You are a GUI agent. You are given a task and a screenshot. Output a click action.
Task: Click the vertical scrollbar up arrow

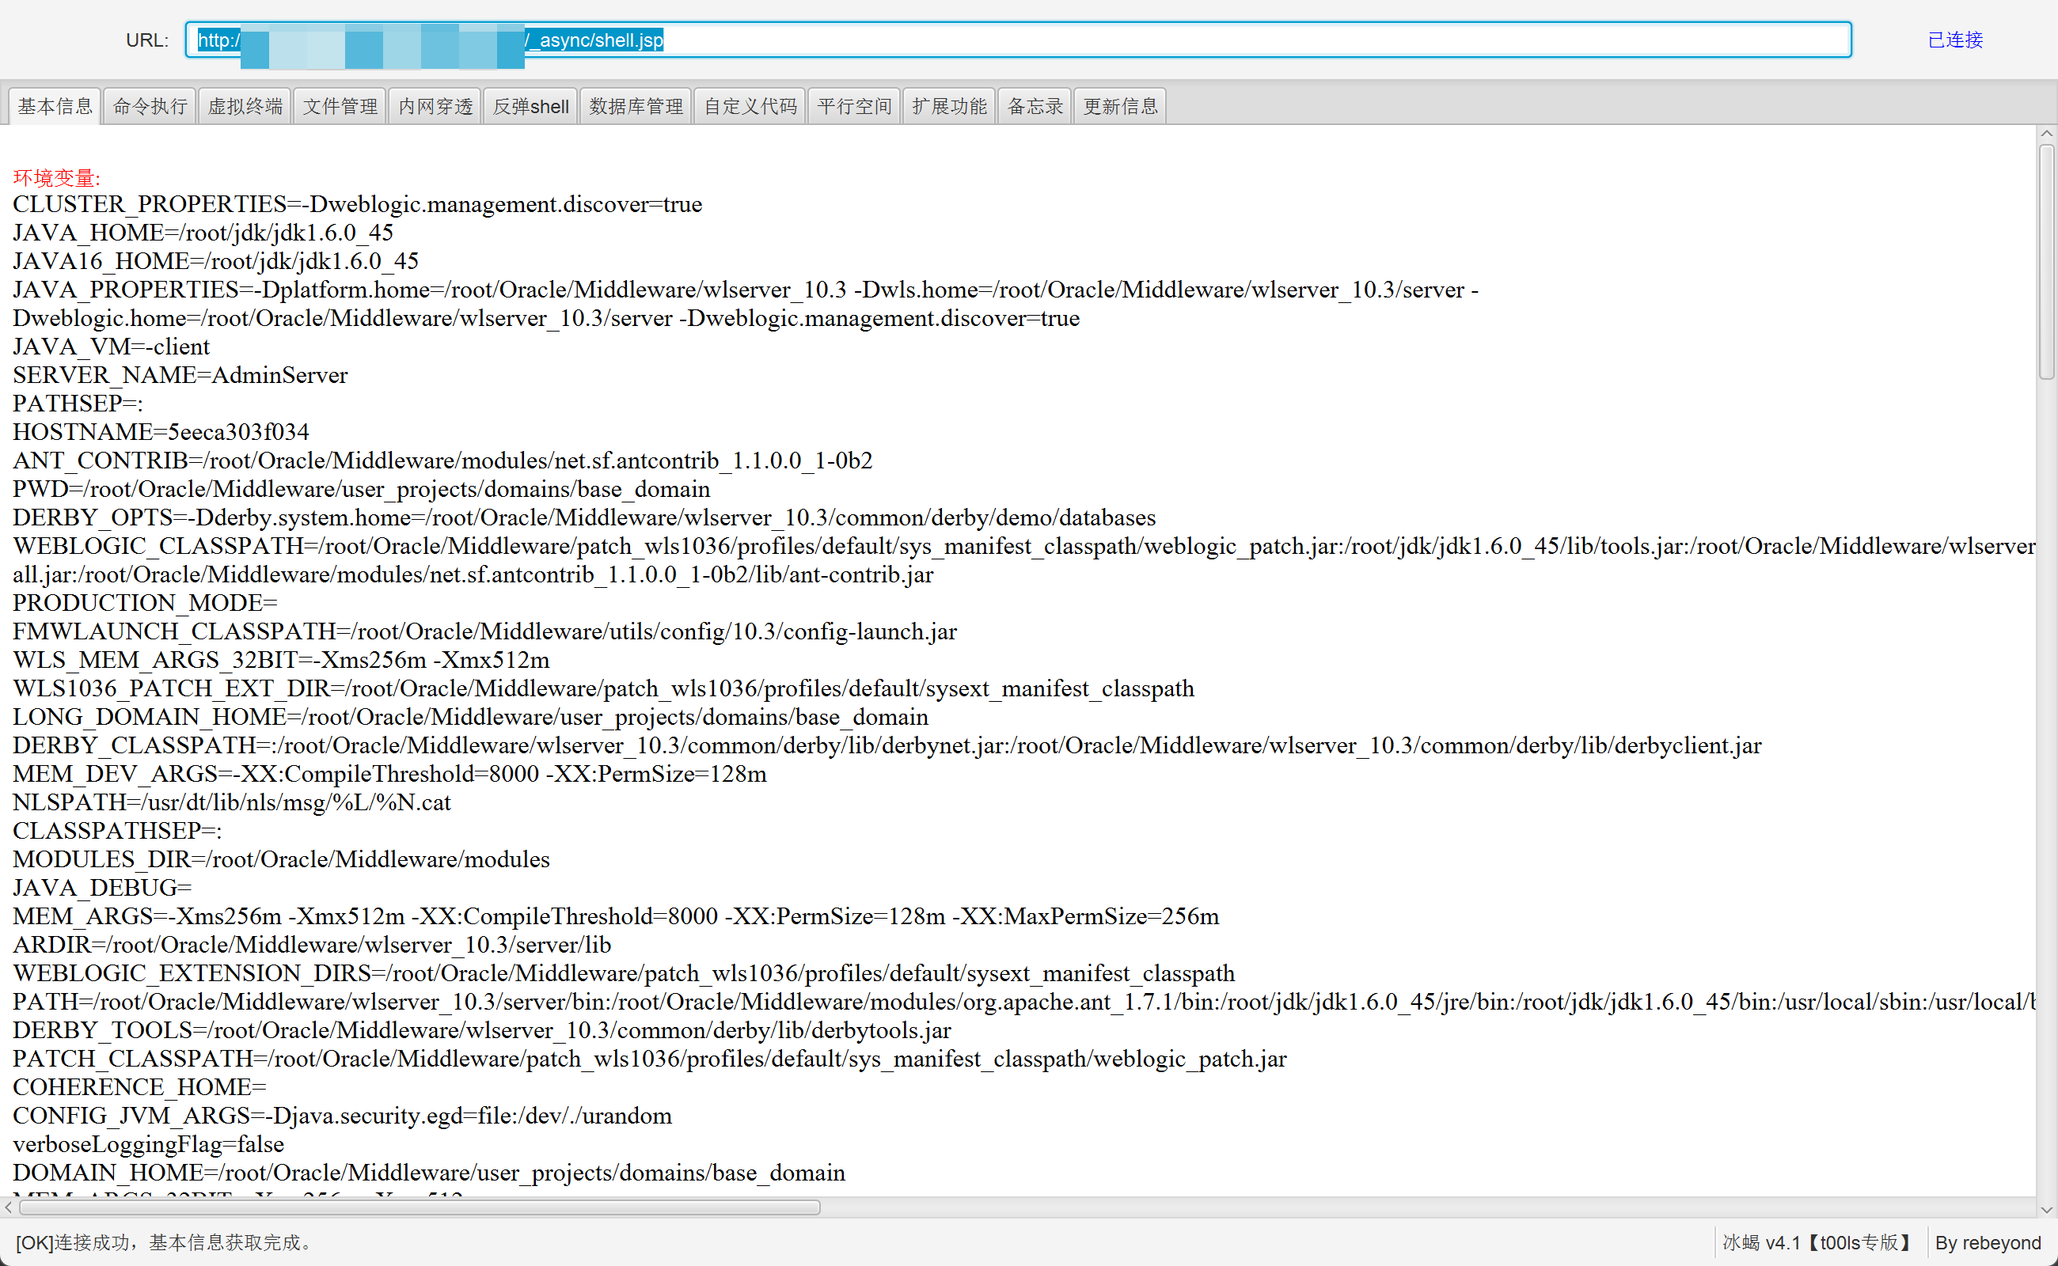(x=2046, y=134)
